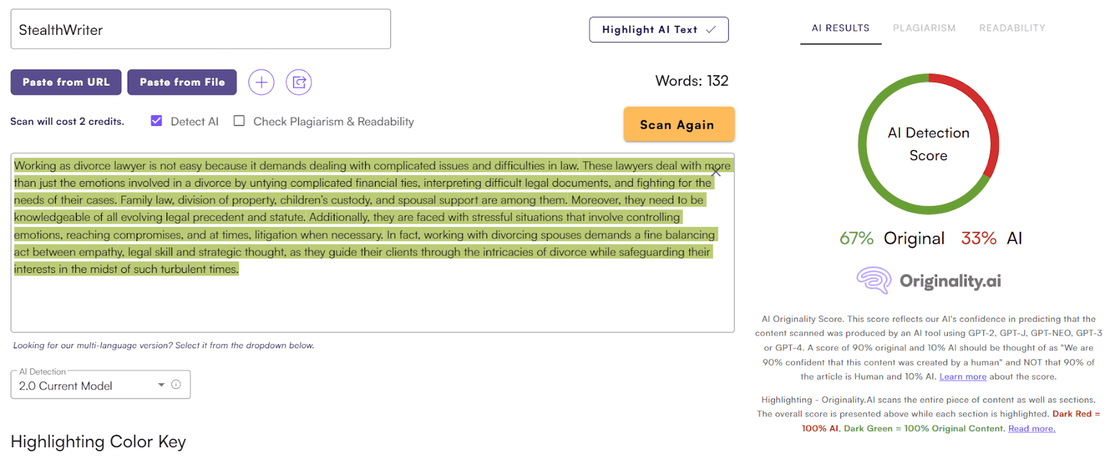Toggle the Detect AI checkbox

(157, 121)
